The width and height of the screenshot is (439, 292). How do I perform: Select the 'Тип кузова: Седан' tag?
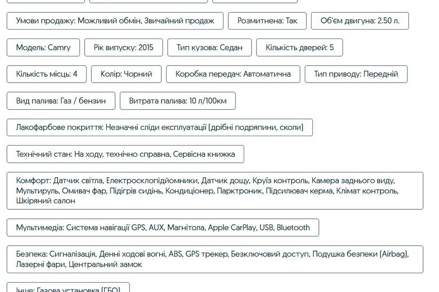tap(209, 47)
